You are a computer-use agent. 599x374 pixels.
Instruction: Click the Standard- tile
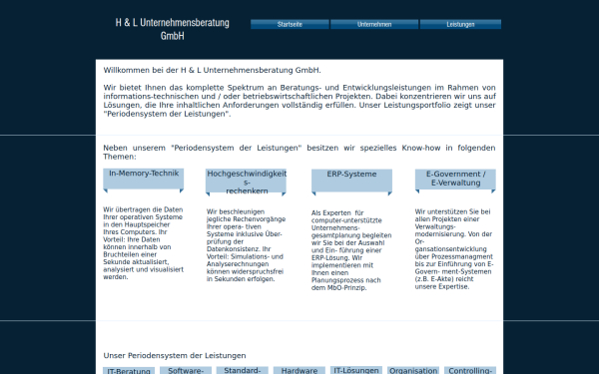pyautogui.click(x=243, y=370)
